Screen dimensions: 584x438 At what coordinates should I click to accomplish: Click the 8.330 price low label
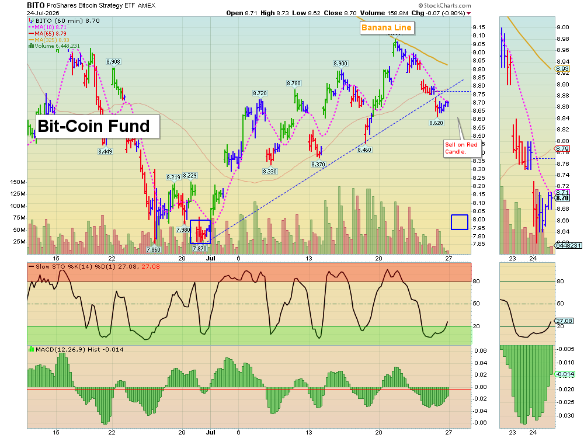coord(270,171)
